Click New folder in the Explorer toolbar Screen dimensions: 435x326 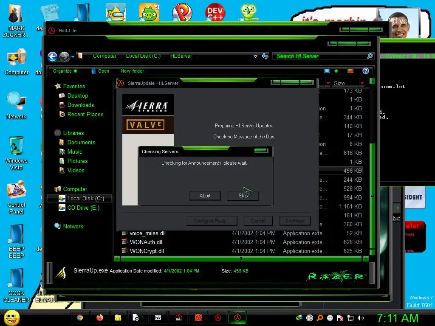(x=133, y=71)
